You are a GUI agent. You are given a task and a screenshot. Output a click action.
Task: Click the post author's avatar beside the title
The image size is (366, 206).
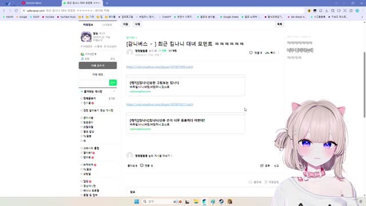tap(130, 52)
